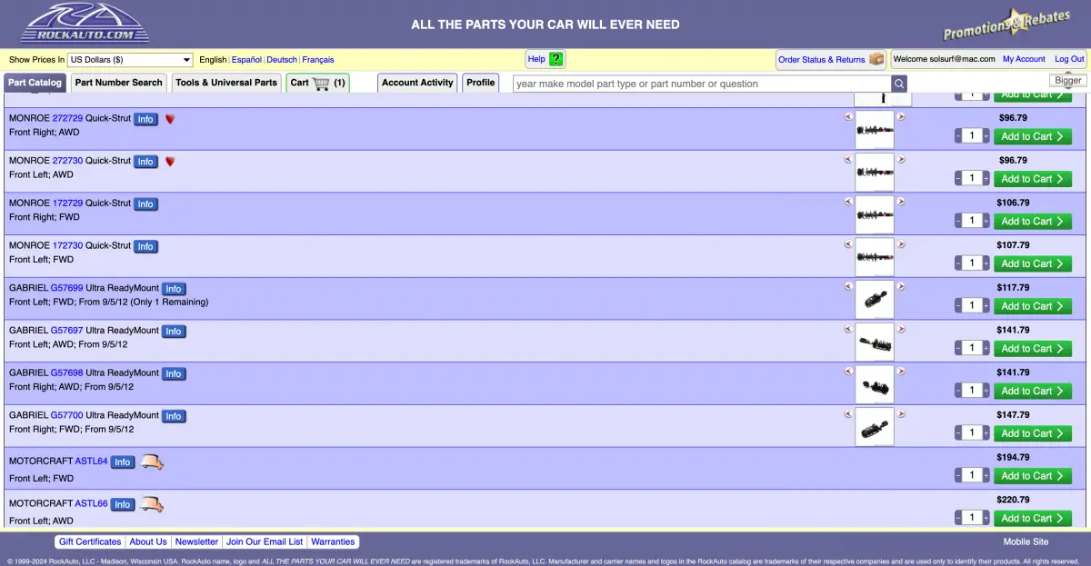Image resolution: width=1091 pixels, height=566 pixels.
Task: Click the heart icon next to MONROE 272729
Action: pyautogui.click(x=169, y=119)
